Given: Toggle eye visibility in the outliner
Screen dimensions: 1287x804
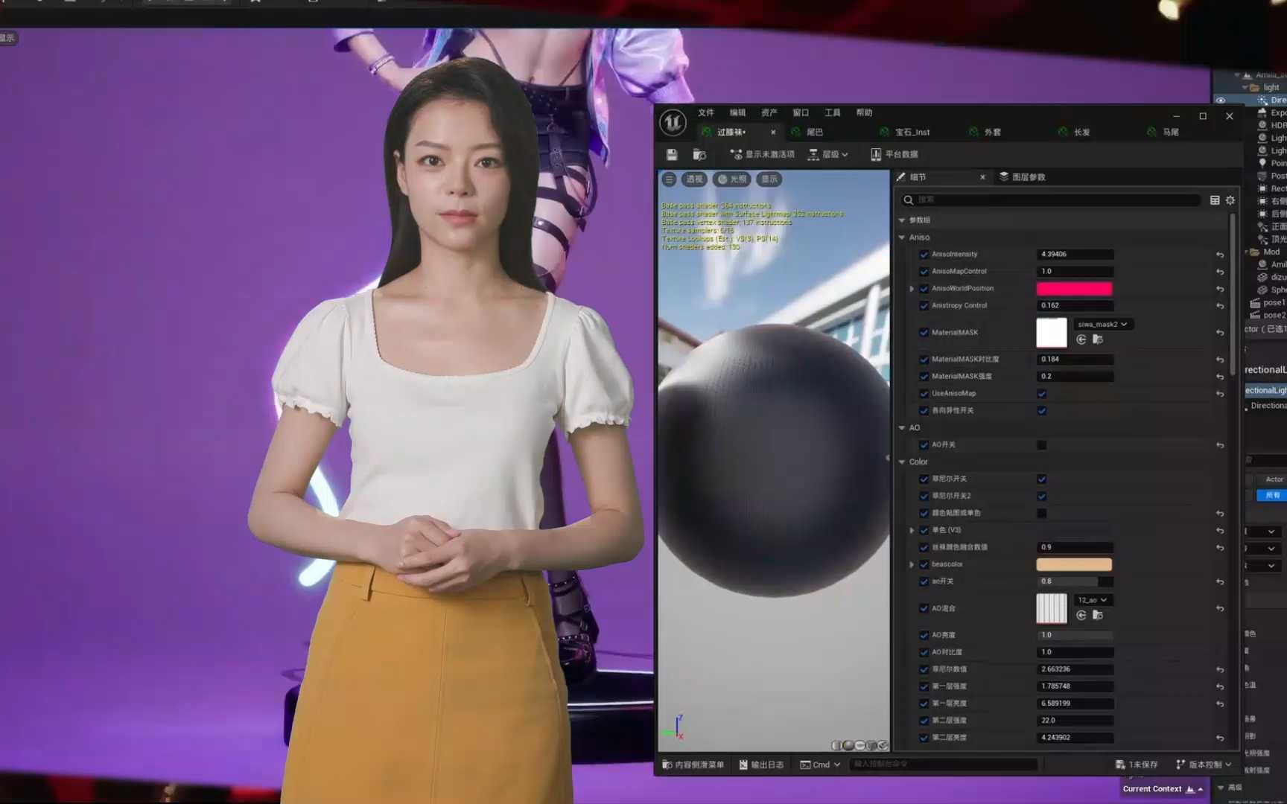Looking at the screenshot, I should [1220, 100].
